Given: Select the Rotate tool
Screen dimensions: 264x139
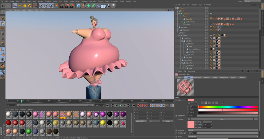Looking at the screenshot, I should click(30, 6).
